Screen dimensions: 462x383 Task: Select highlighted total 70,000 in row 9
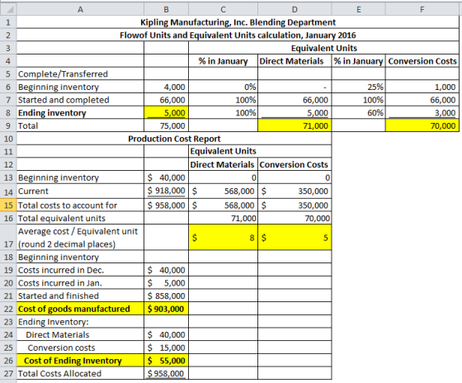tap(422, 125)
